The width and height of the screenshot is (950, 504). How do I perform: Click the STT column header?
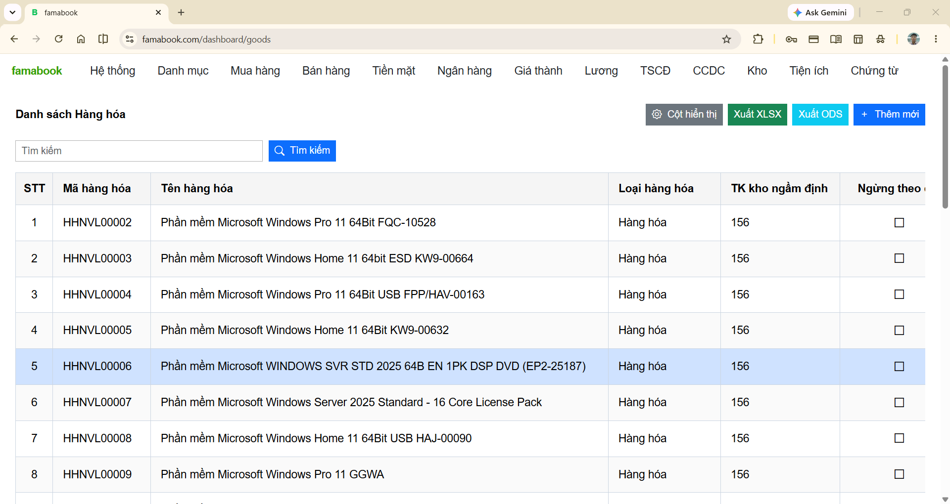tap(34, 188)
